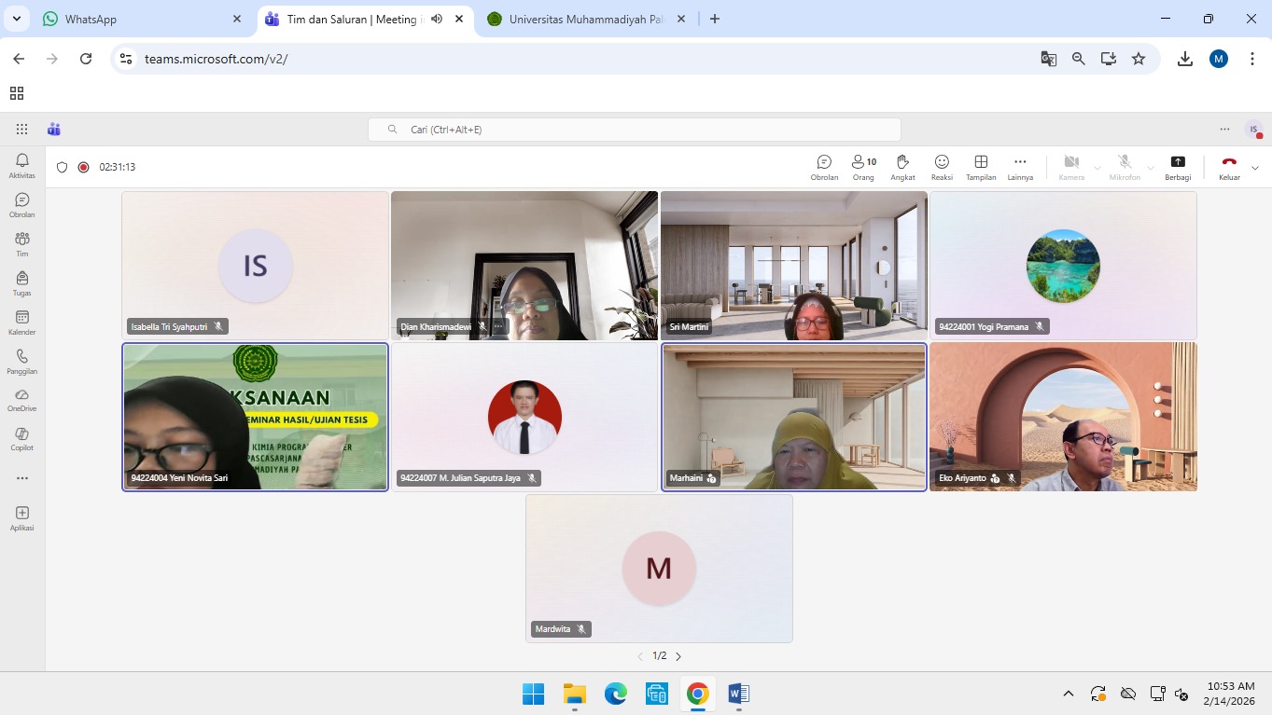Screen dimensions: 1272x715
Task: Open Copilot from the left sidebar
Action: tap(22, 439)
